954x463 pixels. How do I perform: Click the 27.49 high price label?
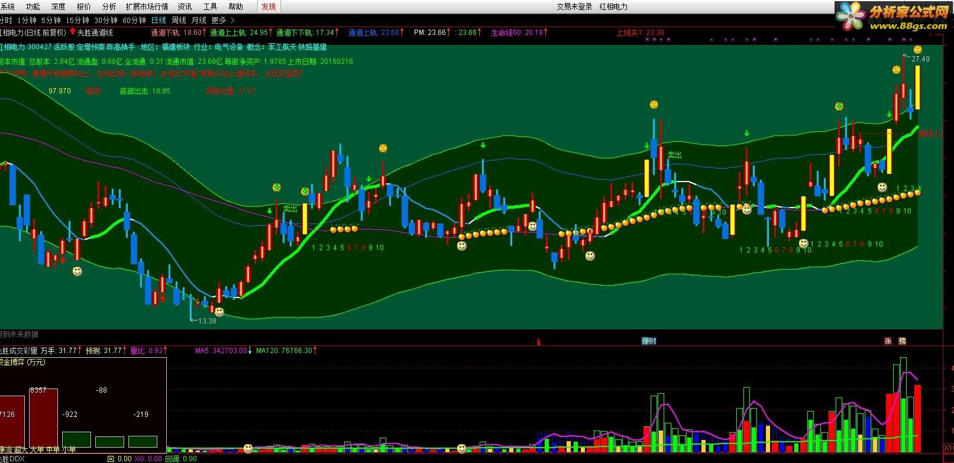pos(920,59)
